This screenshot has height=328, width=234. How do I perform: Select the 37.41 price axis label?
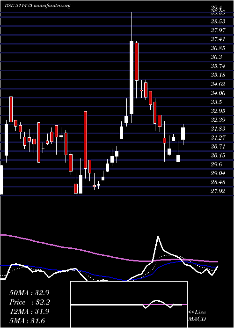[218, 39]
